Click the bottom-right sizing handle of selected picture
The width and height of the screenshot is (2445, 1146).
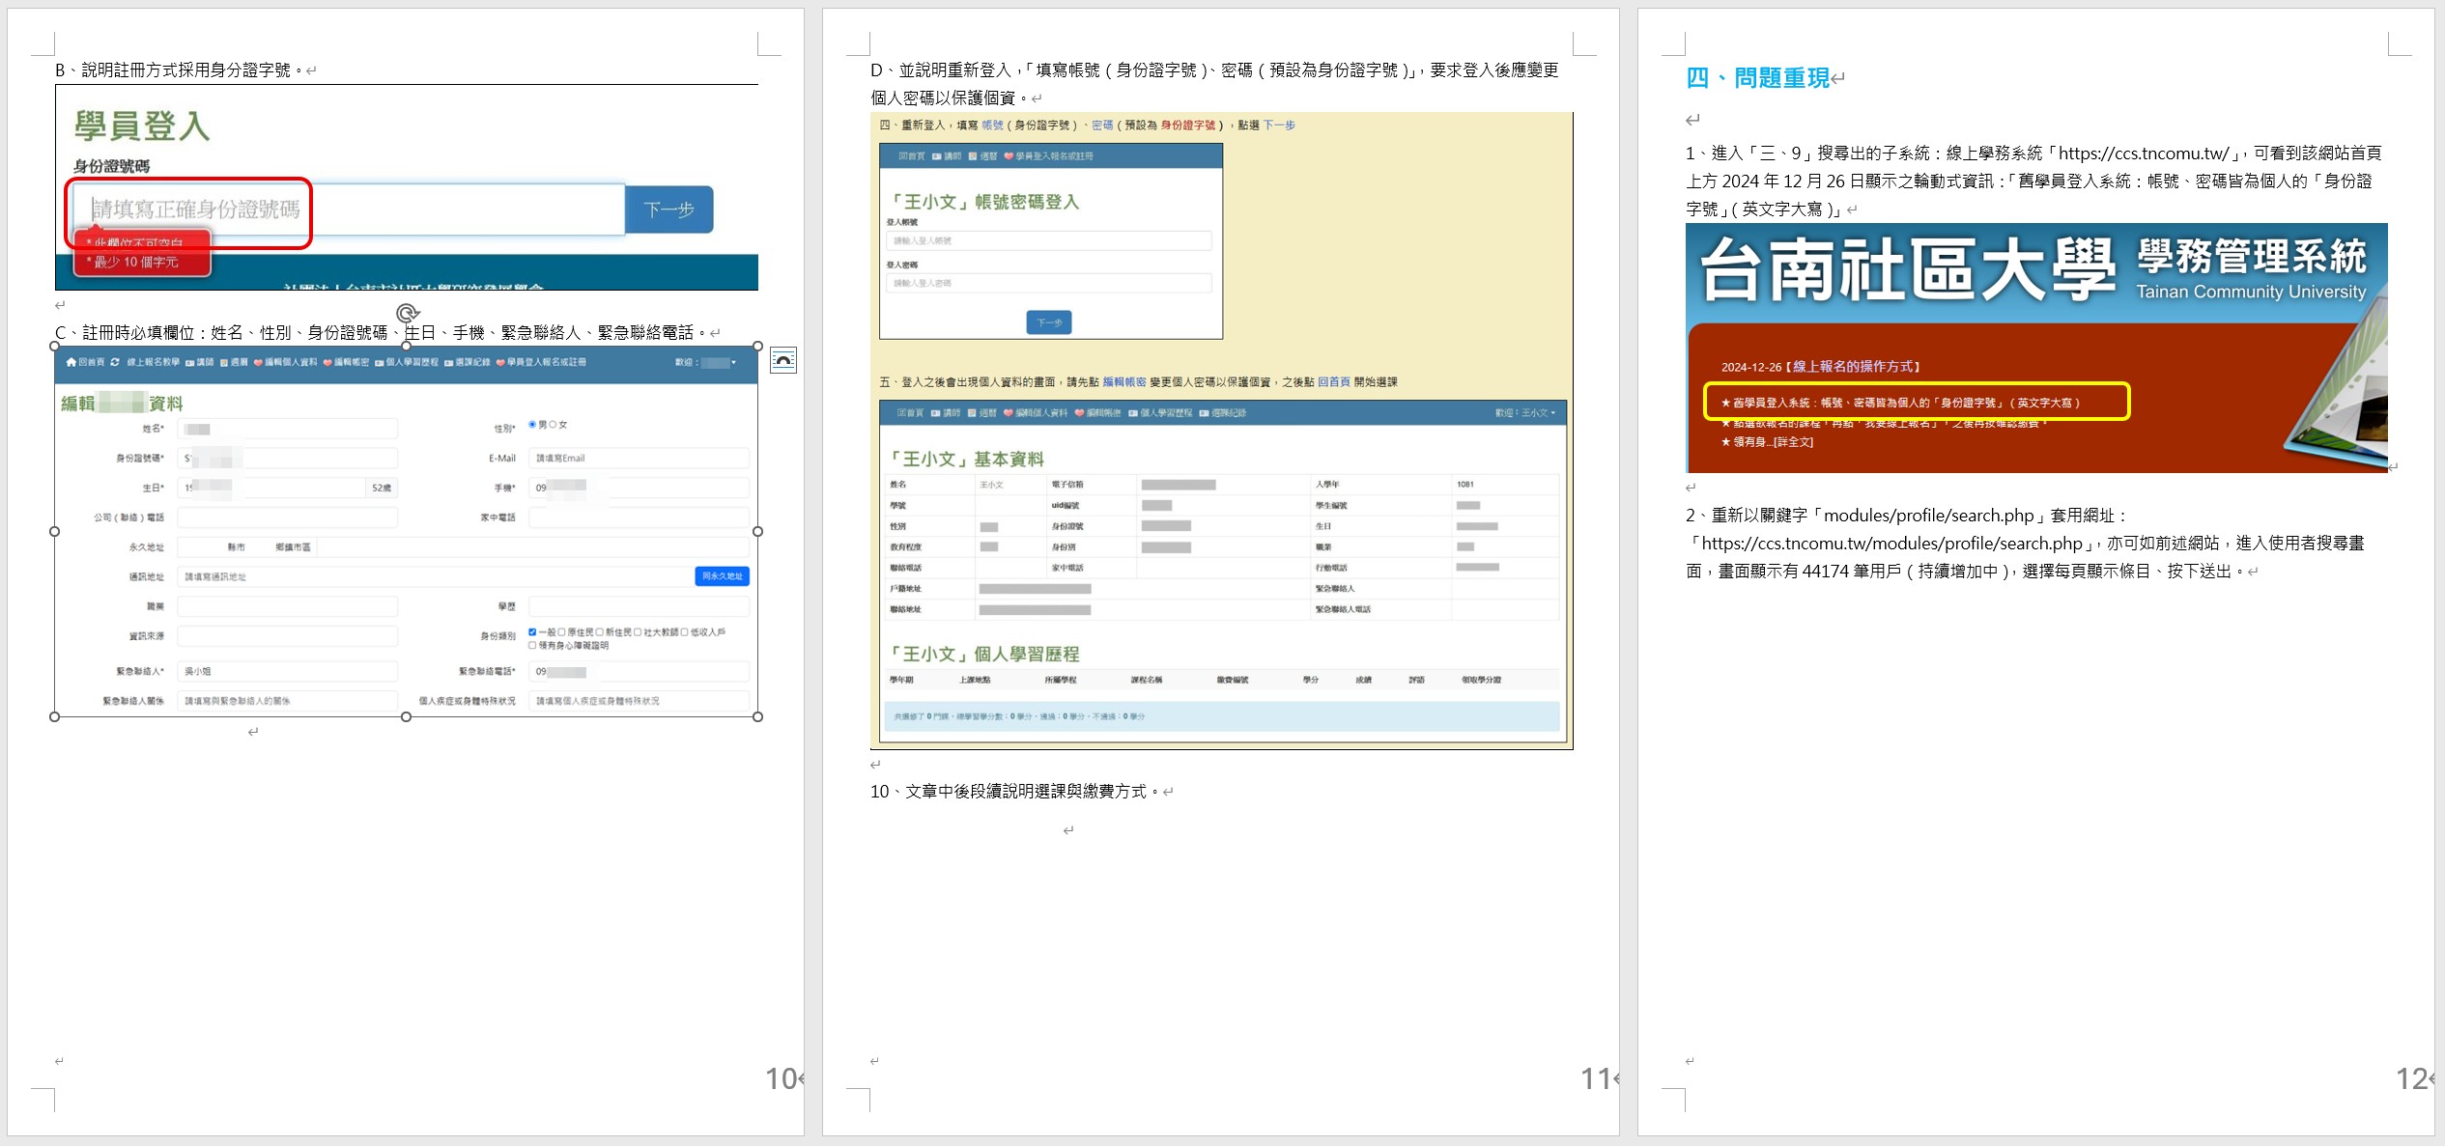coord(757,716)
